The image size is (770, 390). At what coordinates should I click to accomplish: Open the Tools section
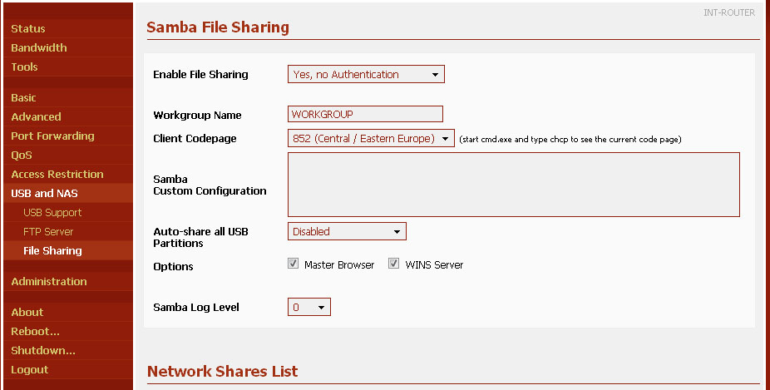click(x=68, y=67)
